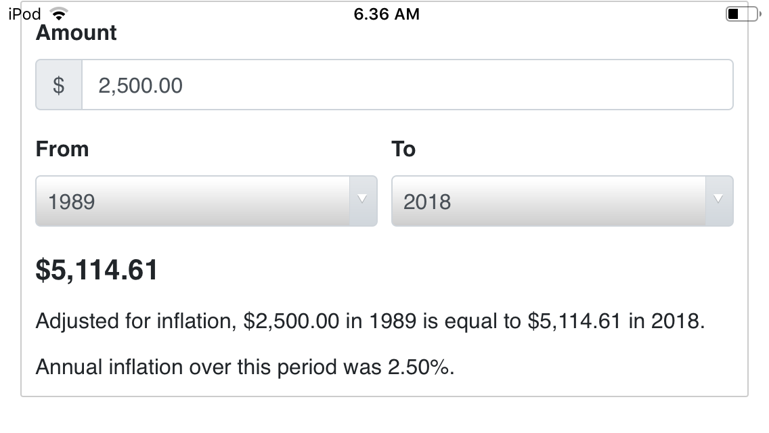Click the To label
Viewport: 769px width, 433px height.
pyautogui.click(x=403, y=149)
